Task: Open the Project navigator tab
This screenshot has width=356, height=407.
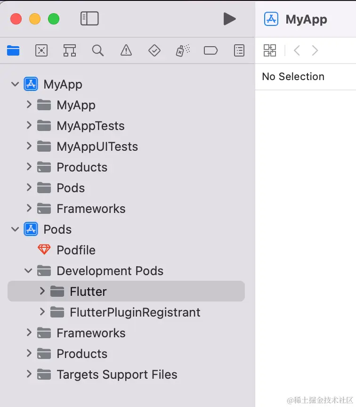Action: pos(13,50)
